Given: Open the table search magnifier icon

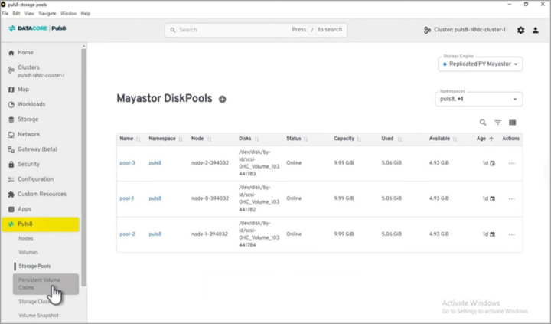Looking at the screenshot, I should pos(483,123).
